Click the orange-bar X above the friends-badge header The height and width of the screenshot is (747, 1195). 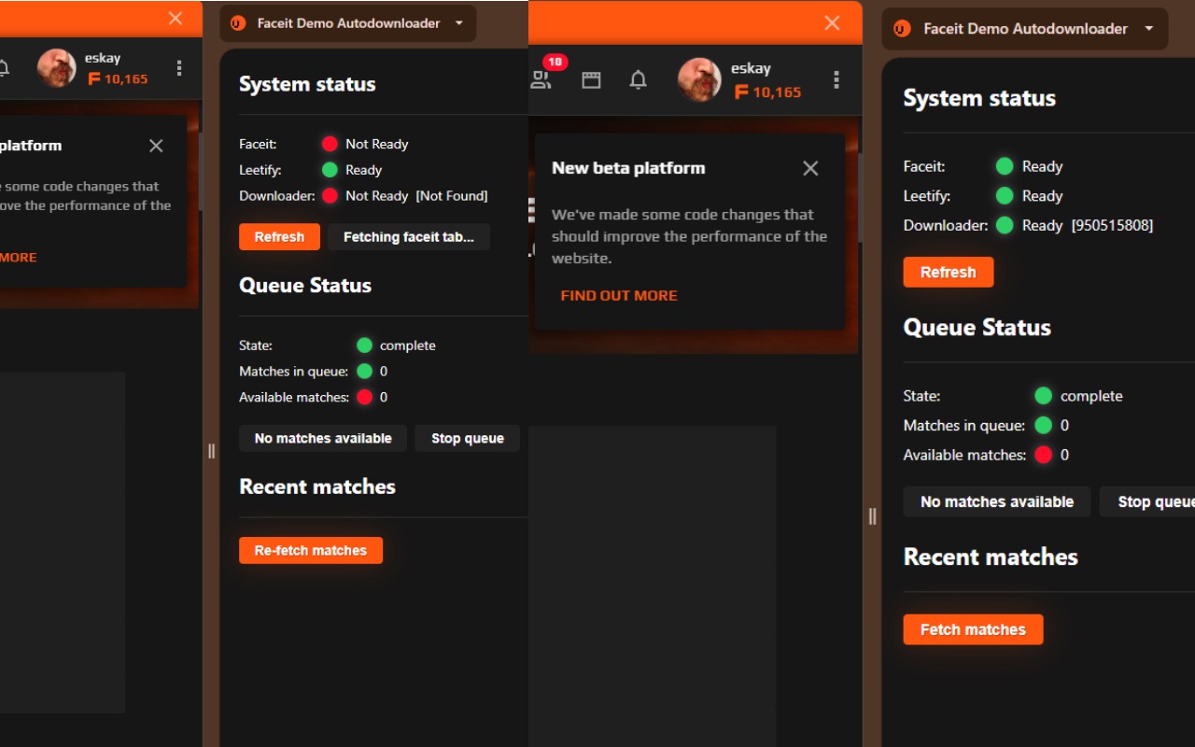(x=832, y=23)
